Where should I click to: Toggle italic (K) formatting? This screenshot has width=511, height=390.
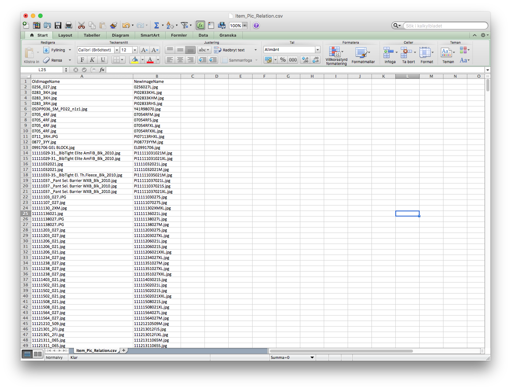coord(93,60)
